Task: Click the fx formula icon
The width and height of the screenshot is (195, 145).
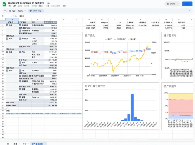Action: click(16, 16)
